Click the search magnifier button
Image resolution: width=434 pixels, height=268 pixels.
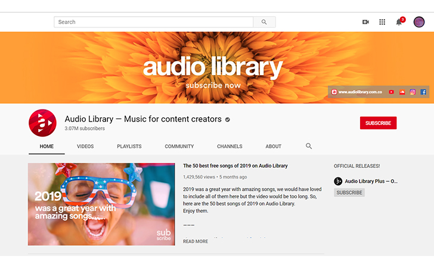(263, 22)
